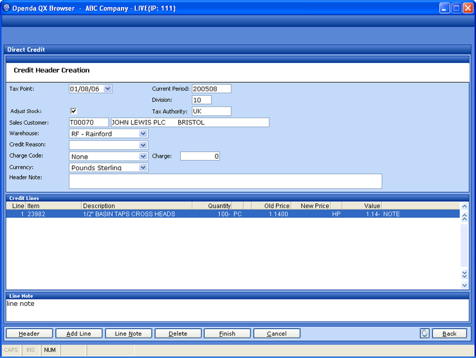The height and width of the screenshot is (358, 476).
Task: Click the Description column header
Action: click(136, 206)
